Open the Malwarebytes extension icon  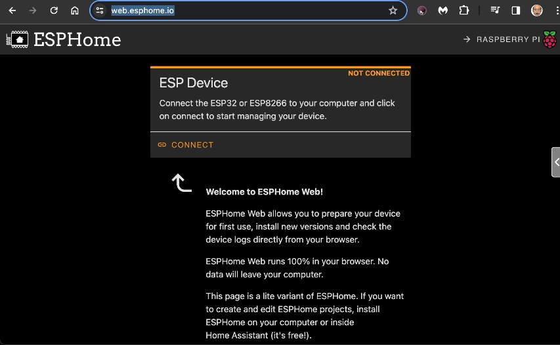point(443,11)
